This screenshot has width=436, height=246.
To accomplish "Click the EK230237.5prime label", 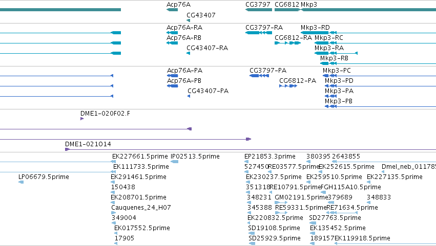I will (x=274, y=177).
